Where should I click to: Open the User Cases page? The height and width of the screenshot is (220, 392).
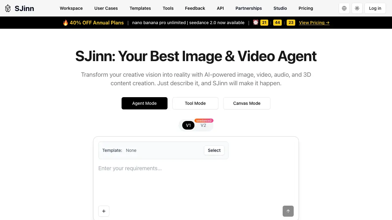106,8
